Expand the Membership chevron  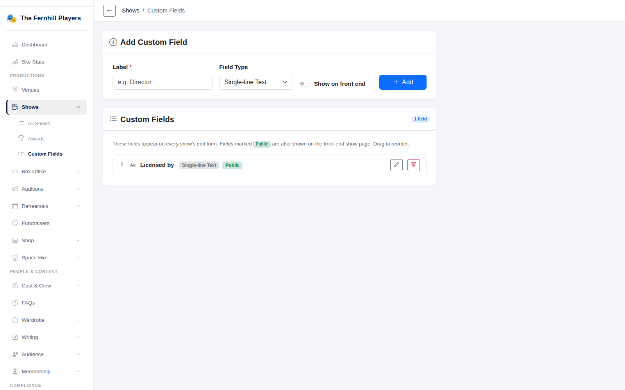pyautogui.click(x=78, y=371)
